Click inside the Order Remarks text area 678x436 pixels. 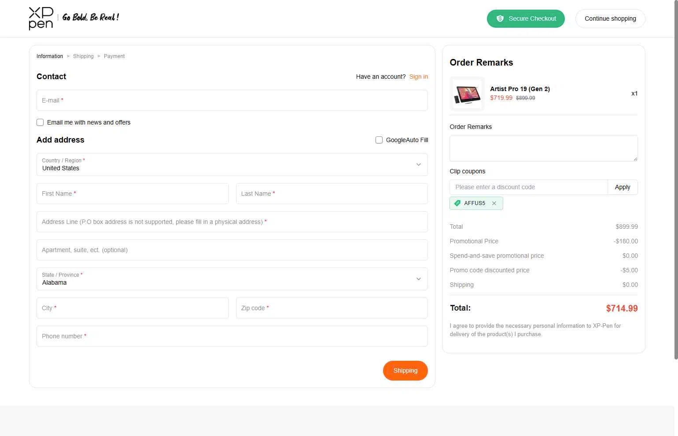[544, 148]
